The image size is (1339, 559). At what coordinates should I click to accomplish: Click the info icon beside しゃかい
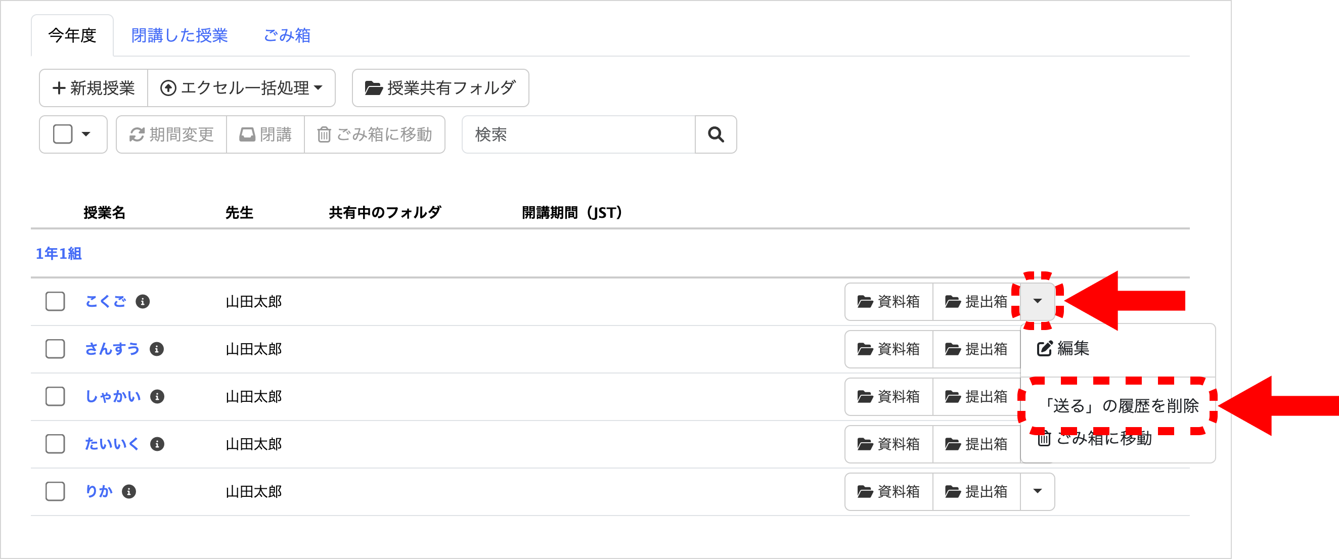[x=157, y=397]
